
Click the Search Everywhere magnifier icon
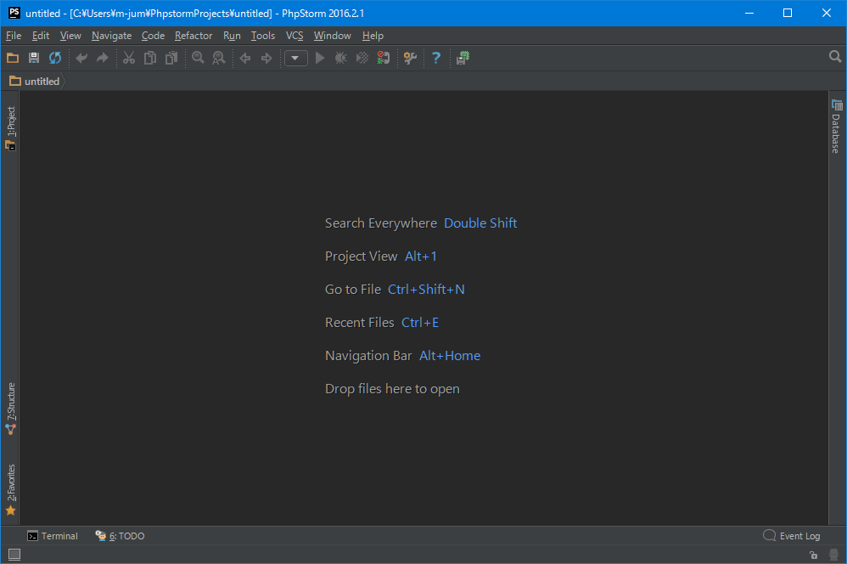tap(835, 57)
